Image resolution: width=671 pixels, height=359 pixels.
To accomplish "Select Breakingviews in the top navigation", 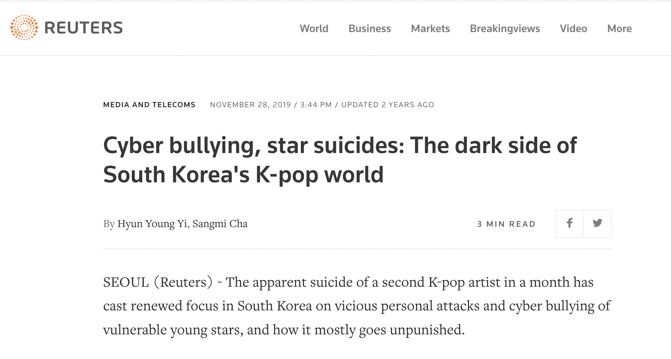I will pyautogui.click(x=505, y=29).
